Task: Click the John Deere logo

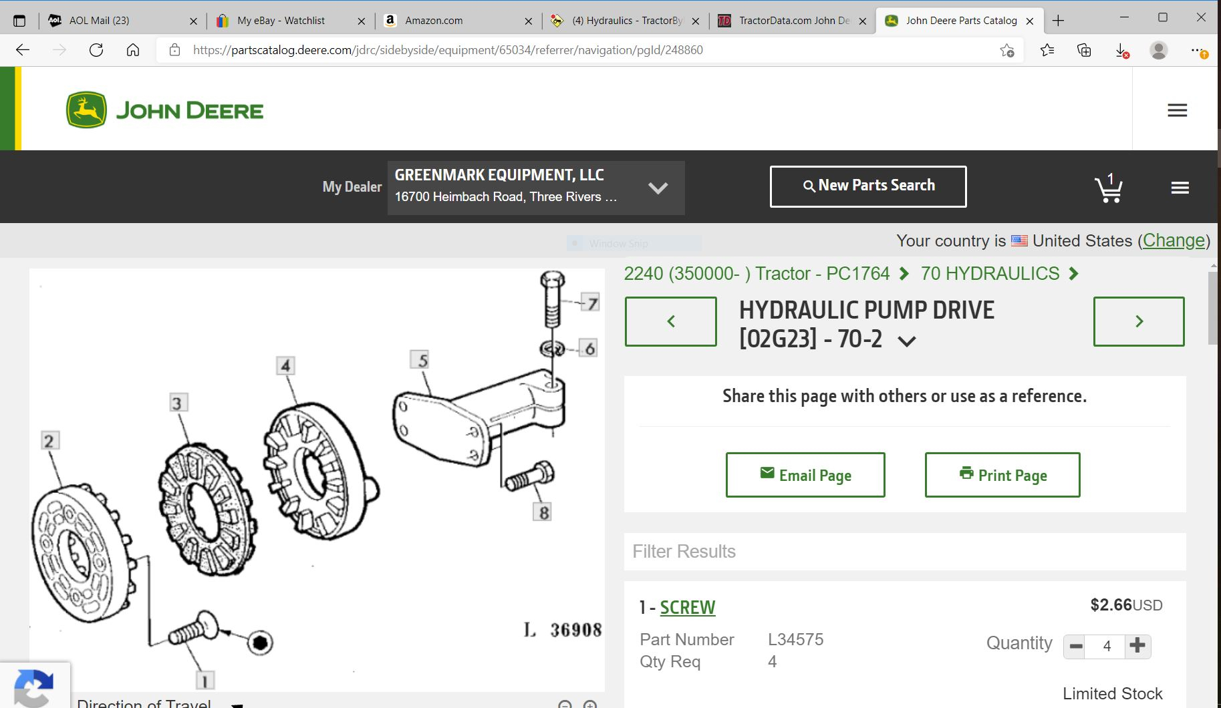Action: click(165, 110)
